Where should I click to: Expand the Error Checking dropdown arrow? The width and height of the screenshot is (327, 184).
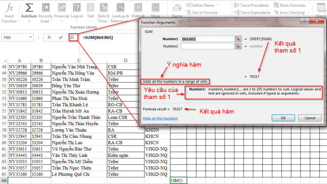tap(309, 12)
